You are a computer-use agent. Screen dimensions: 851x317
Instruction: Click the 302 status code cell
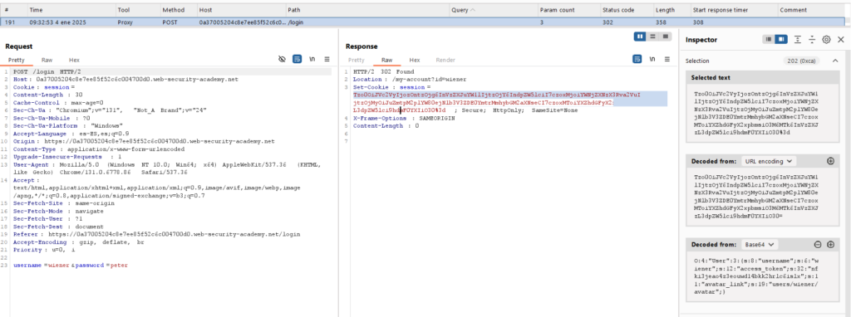627,22
